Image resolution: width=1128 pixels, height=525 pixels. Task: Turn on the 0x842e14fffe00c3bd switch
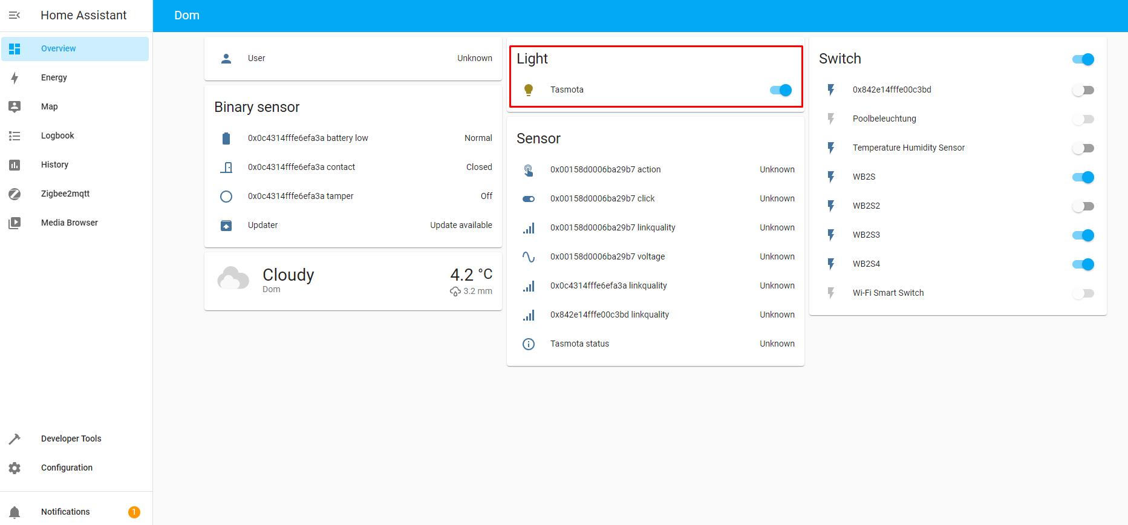click(x=1083, y=90)
